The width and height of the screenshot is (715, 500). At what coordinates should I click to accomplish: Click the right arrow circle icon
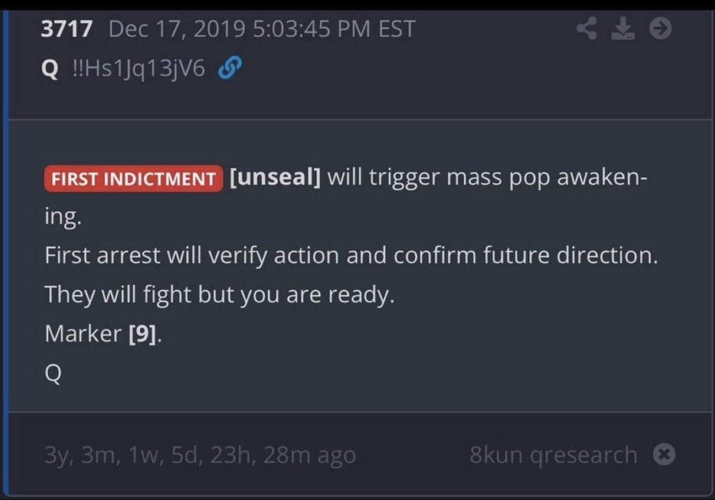tap(661, 29)
